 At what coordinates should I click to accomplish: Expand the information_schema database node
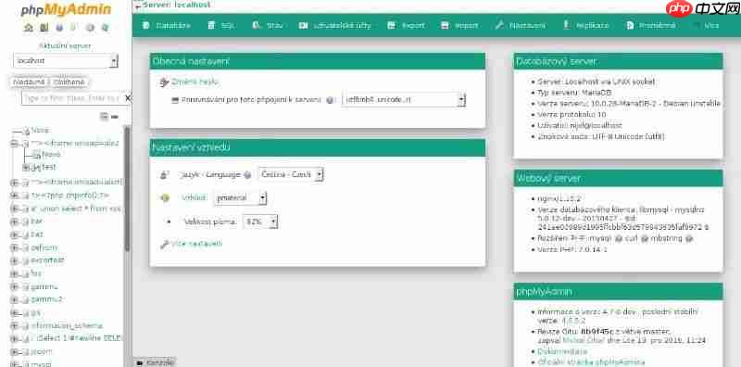pyautogui.click(x=14, y=326)
